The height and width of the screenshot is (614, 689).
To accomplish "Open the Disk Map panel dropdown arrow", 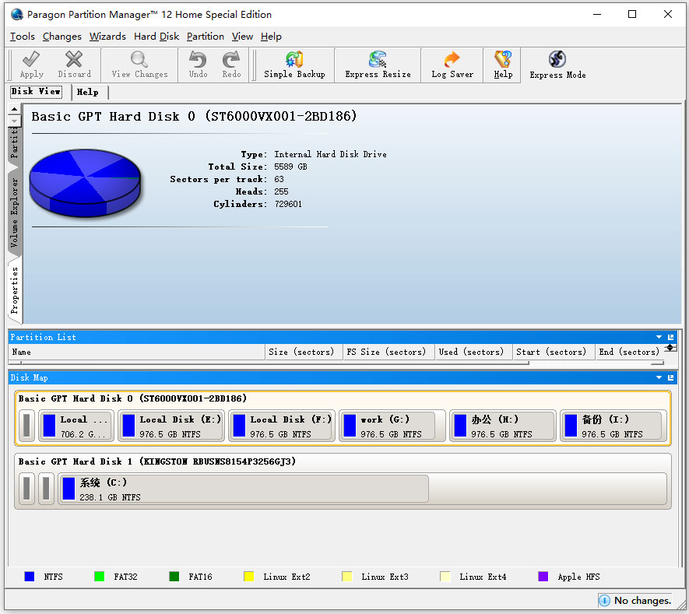I will pos(659,377).
